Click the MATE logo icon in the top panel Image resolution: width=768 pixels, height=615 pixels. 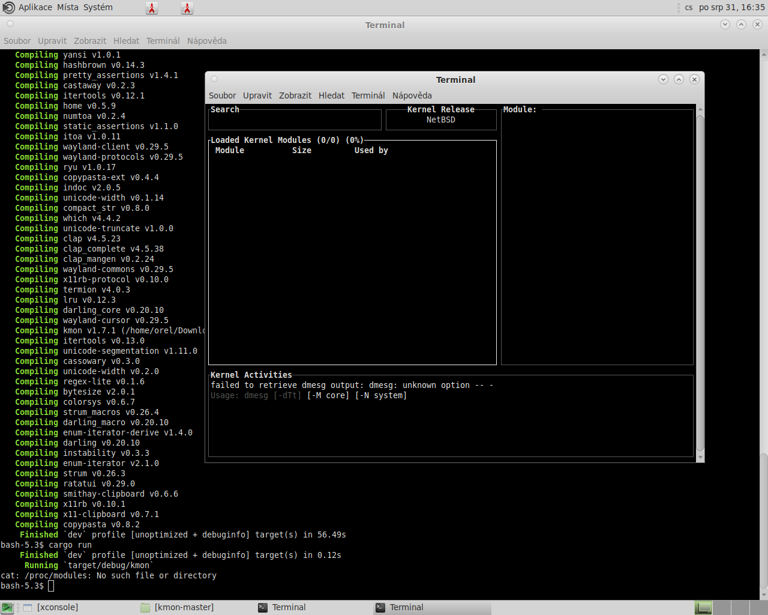pyautogui.click(x=8, y=7)
